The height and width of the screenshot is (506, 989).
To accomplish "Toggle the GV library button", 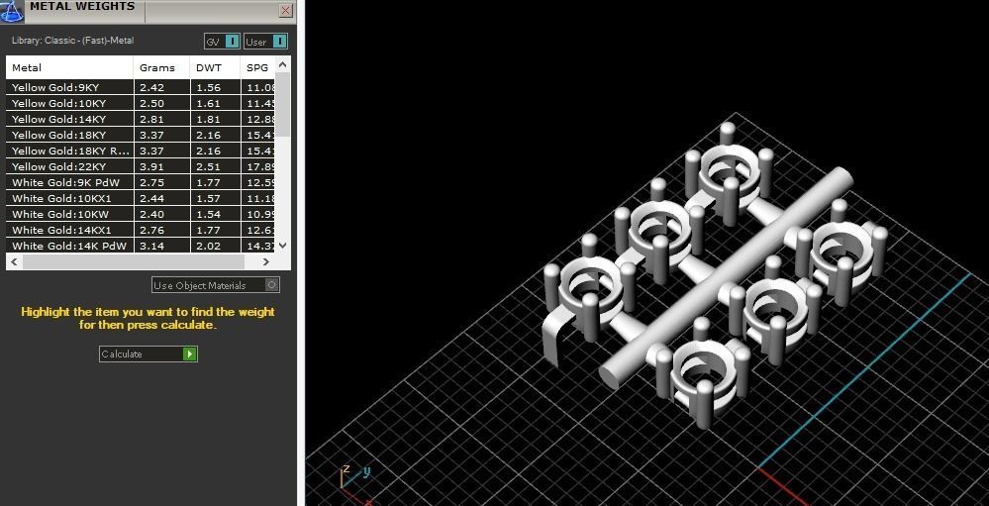I will click(222, 42).
